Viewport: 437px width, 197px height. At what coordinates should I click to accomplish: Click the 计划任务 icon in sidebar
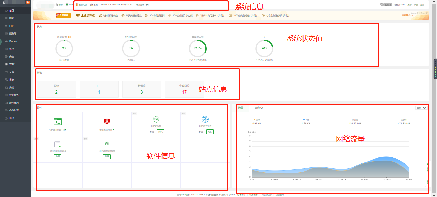tap(6, 95)
